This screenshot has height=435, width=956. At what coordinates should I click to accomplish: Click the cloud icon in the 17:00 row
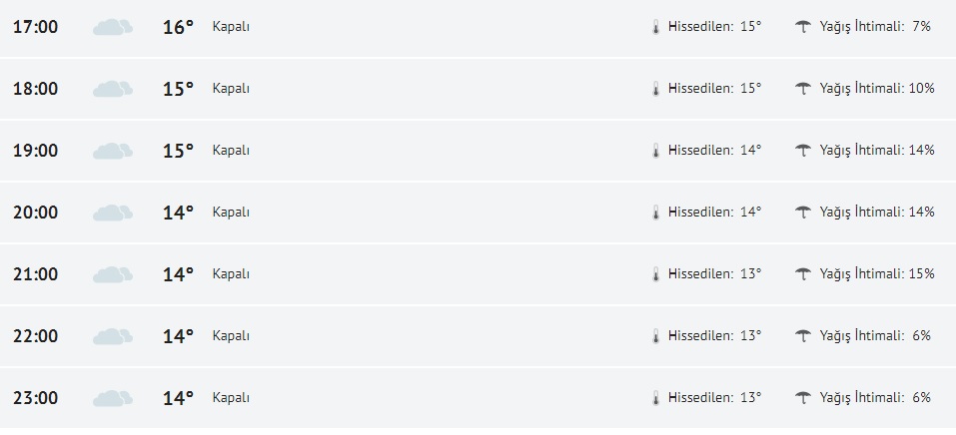point(113,27)
